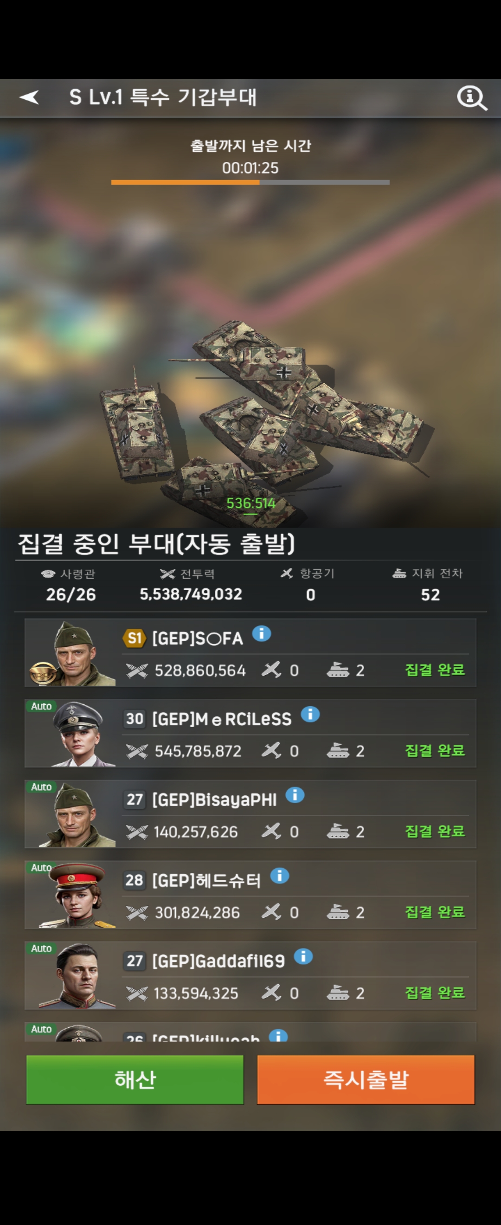Tap the Auto tag on Gaddafi169 row
Screen dimensions: 501x1225
41,948
